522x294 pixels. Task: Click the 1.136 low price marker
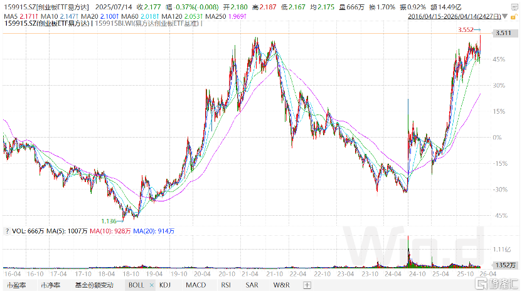click(109, 221)
